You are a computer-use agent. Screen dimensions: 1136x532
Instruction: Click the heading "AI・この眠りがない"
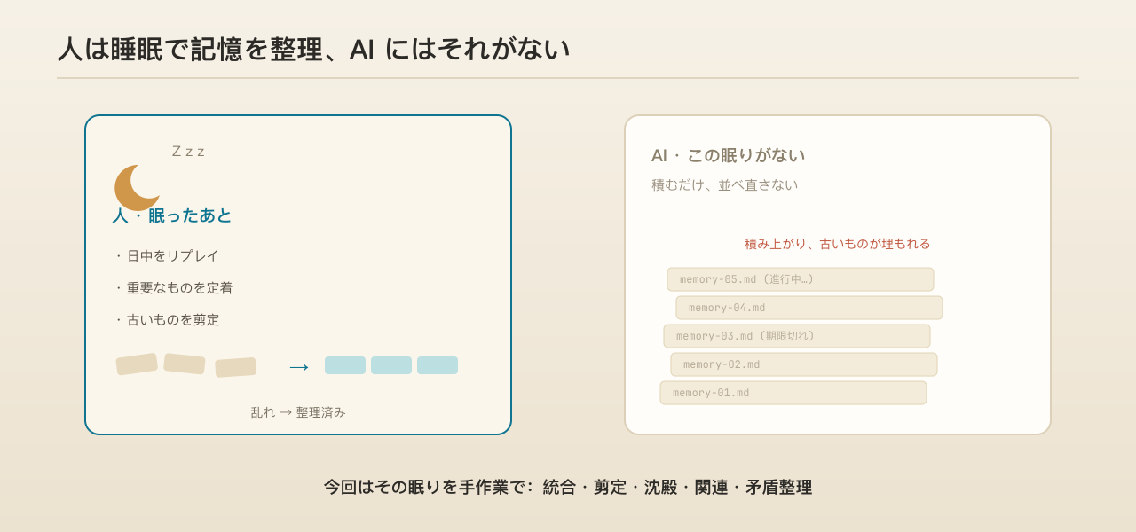point(728,155)
